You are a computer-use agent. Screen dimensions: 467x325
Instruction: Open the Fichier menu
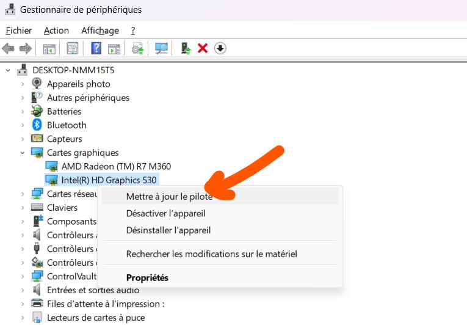19,31
